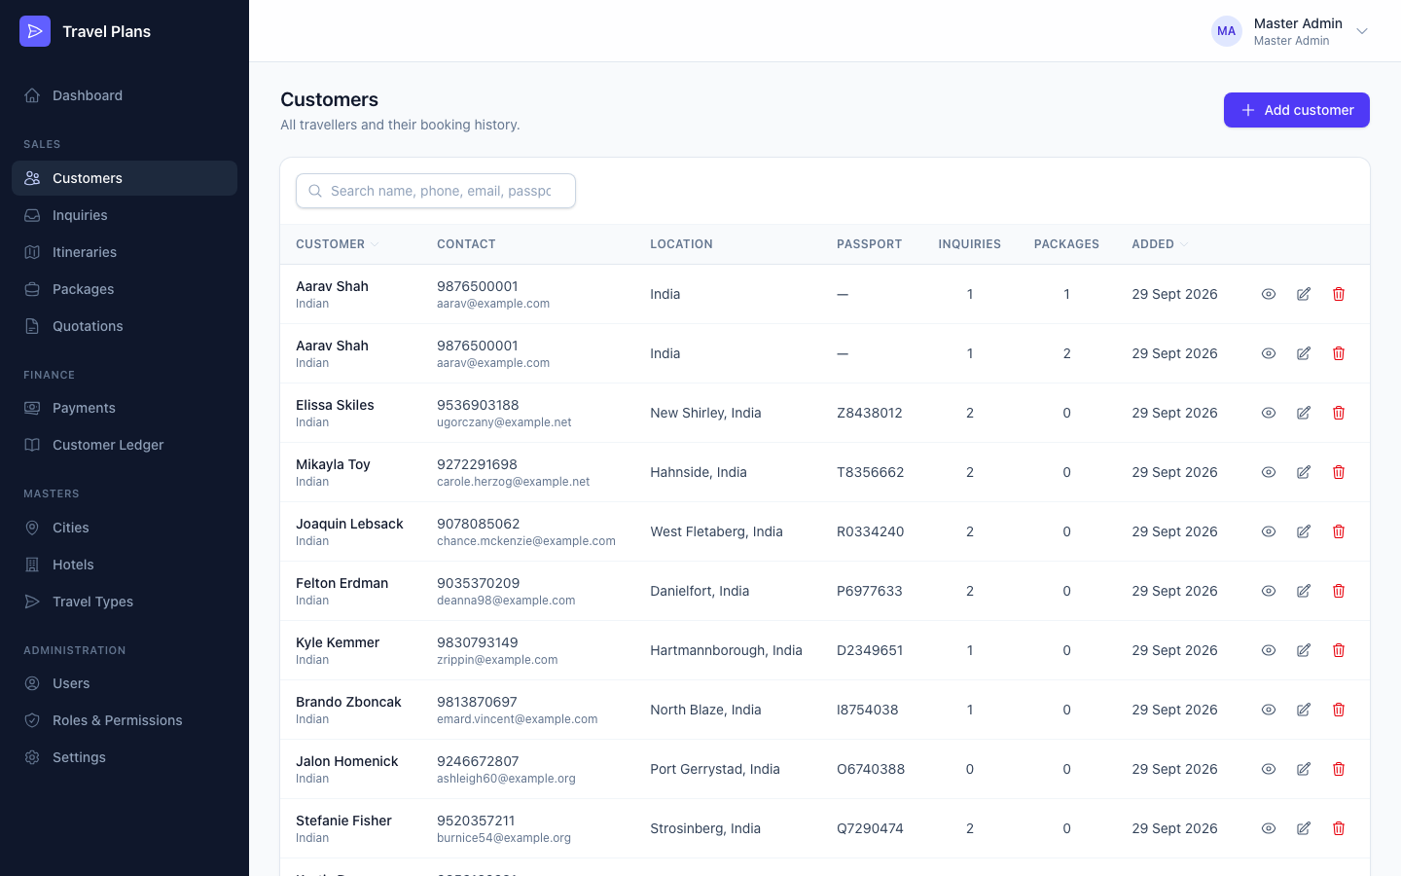View the Aarav Shah row with 2 packages
1401x876 pixels.
[x=1269, y=353]
